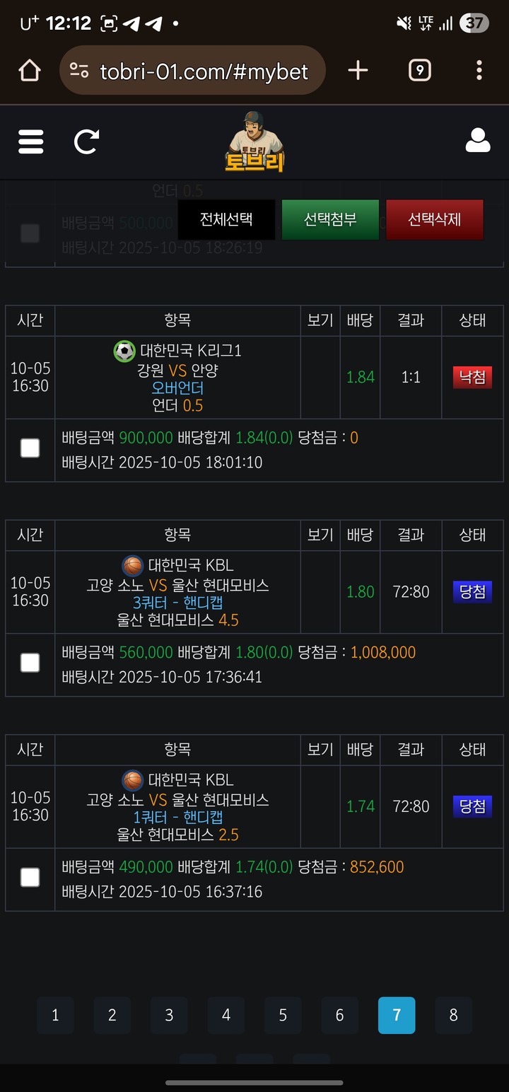
Task: Check the box for the 900,000 bet
Action: click(30, 448)
